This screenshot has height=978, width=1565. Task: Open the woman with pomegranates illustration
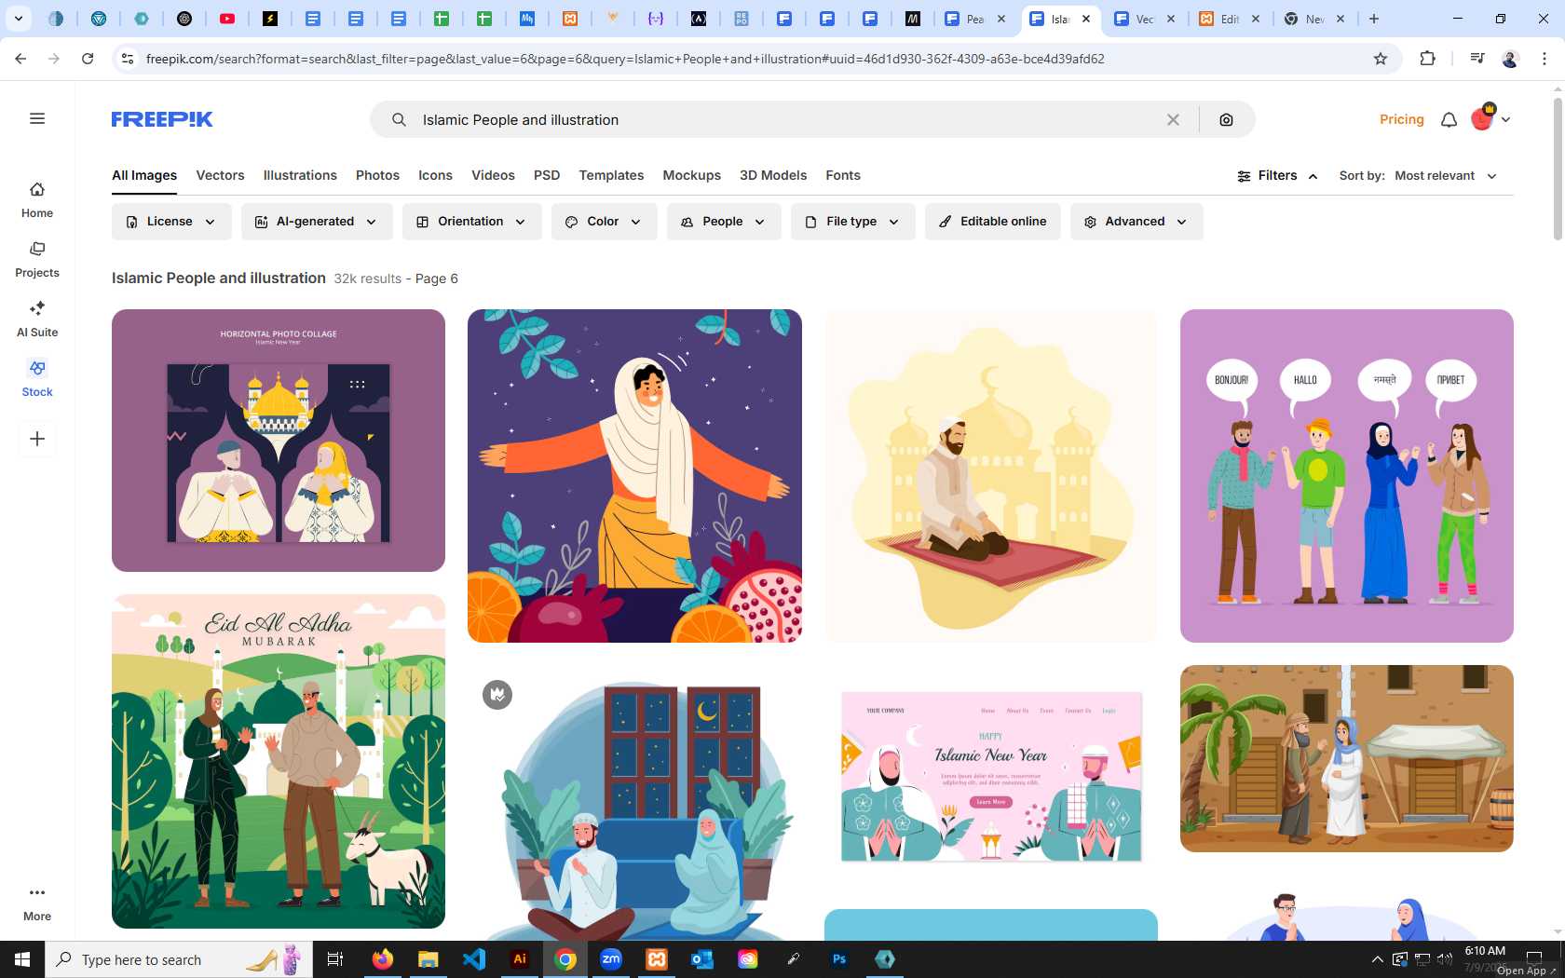634,476
